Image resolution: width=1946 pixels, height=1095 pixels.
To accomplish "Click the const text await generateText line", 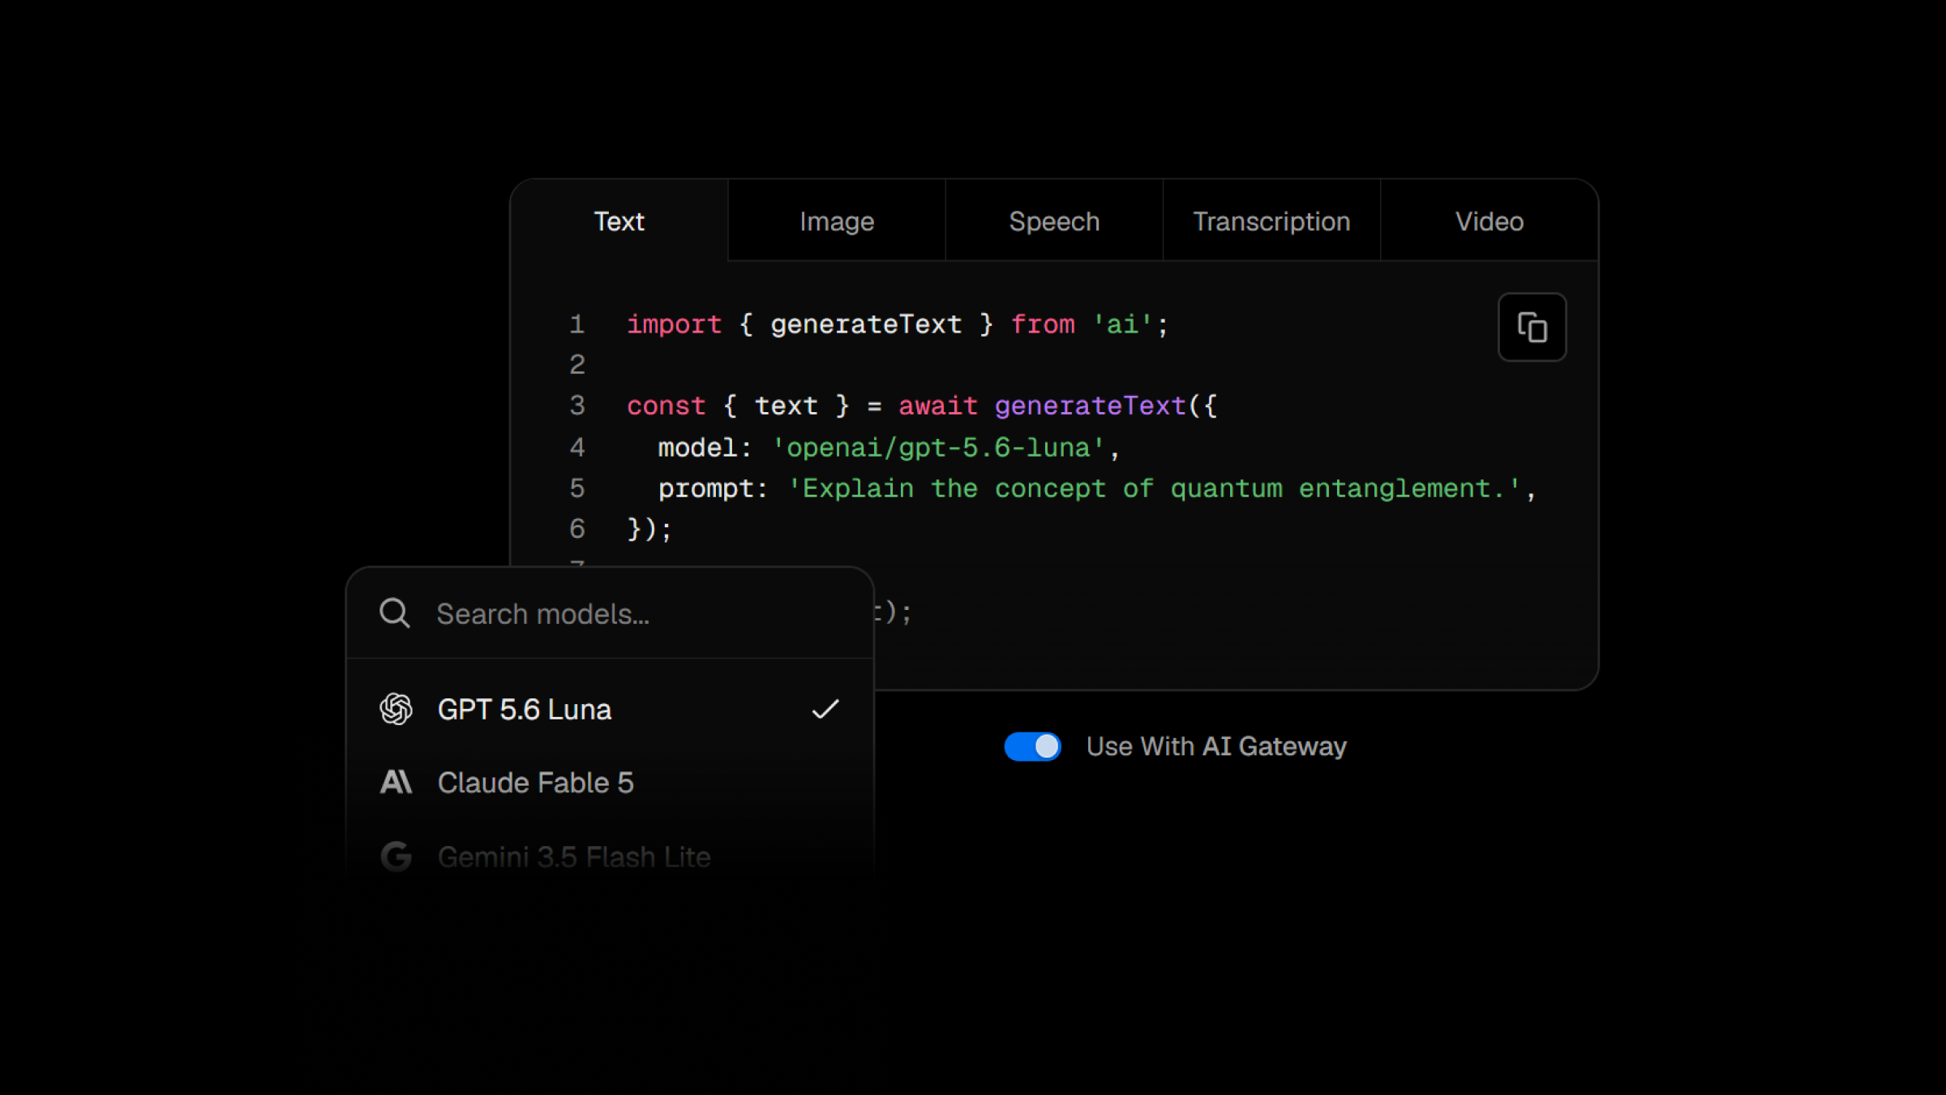I will (x=921, y=406).
